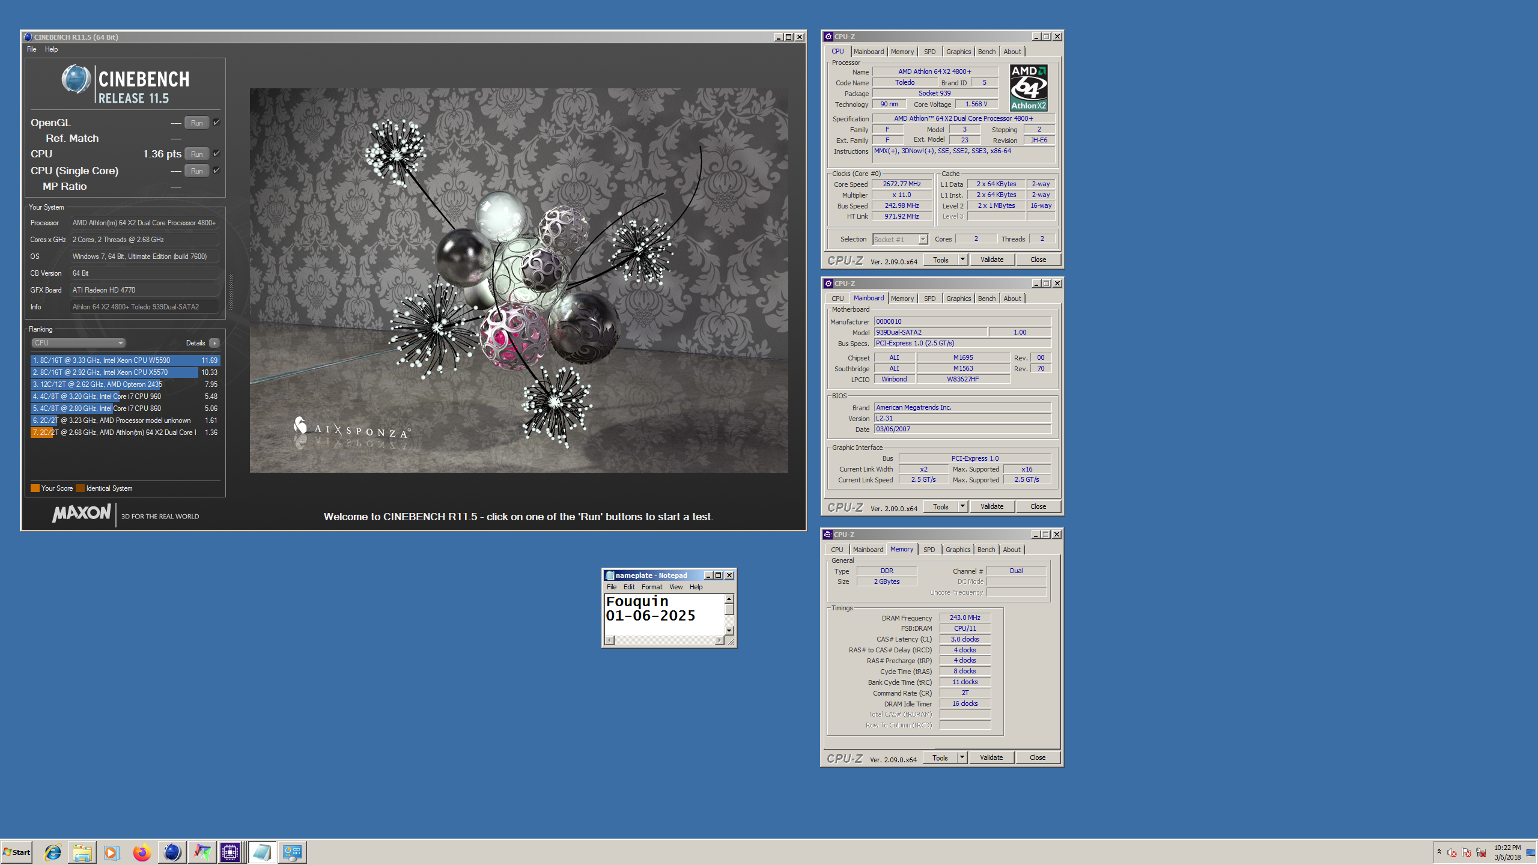Image resolution: width=1538 pixels, height=865 pixels.
Task: Click the Notepad title bar icon
Action: point(610,575)
